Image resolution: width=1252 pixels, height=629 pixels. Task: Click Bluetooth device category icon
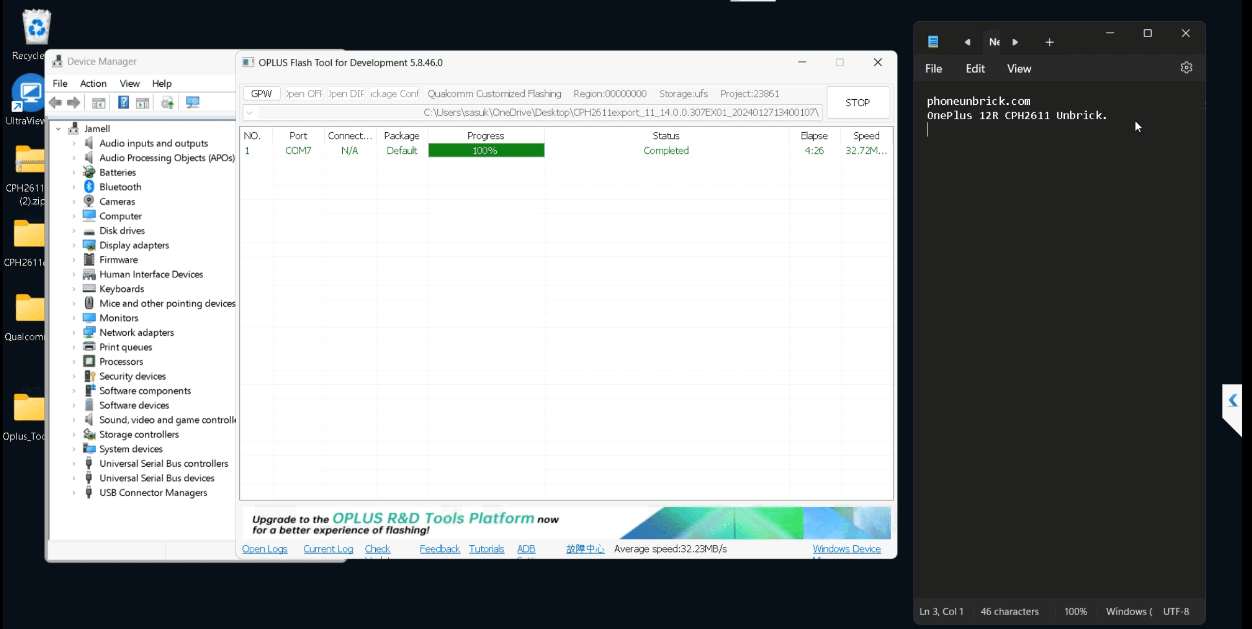pyautogui.click(x=89, y=186)
